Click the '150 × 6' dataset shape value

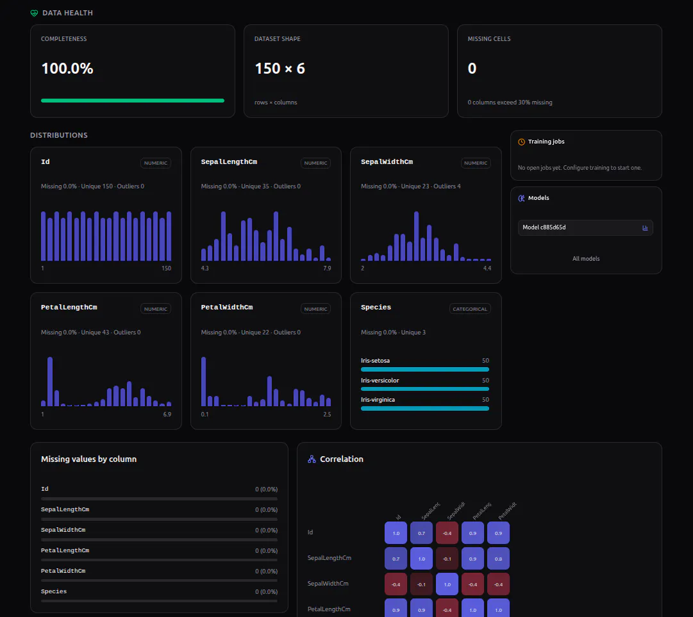click(x=280, y=69)
